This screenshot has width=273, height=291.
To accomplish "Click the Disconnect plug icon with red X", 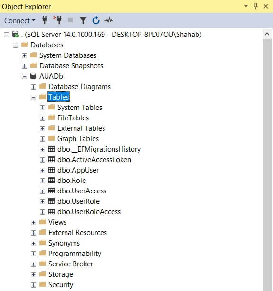I will [x=57, y=20].
